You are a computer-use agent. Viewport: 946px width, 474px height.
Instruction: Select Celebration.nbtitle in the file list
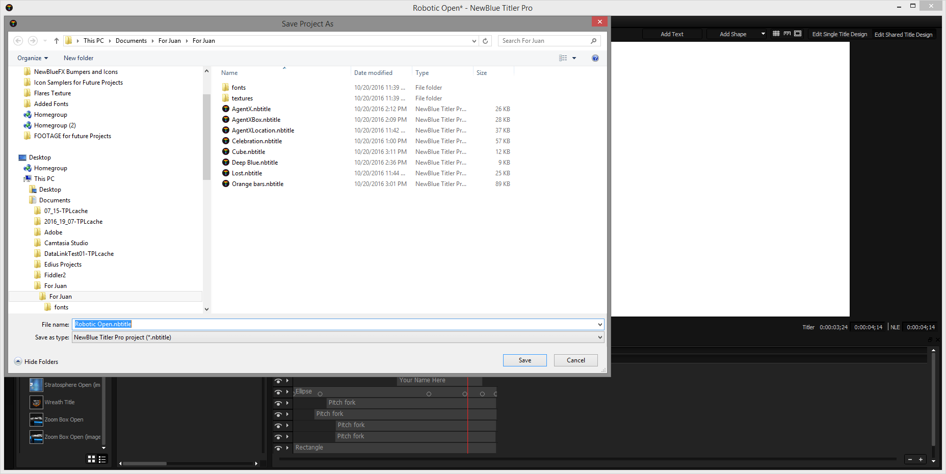point(257,141)
